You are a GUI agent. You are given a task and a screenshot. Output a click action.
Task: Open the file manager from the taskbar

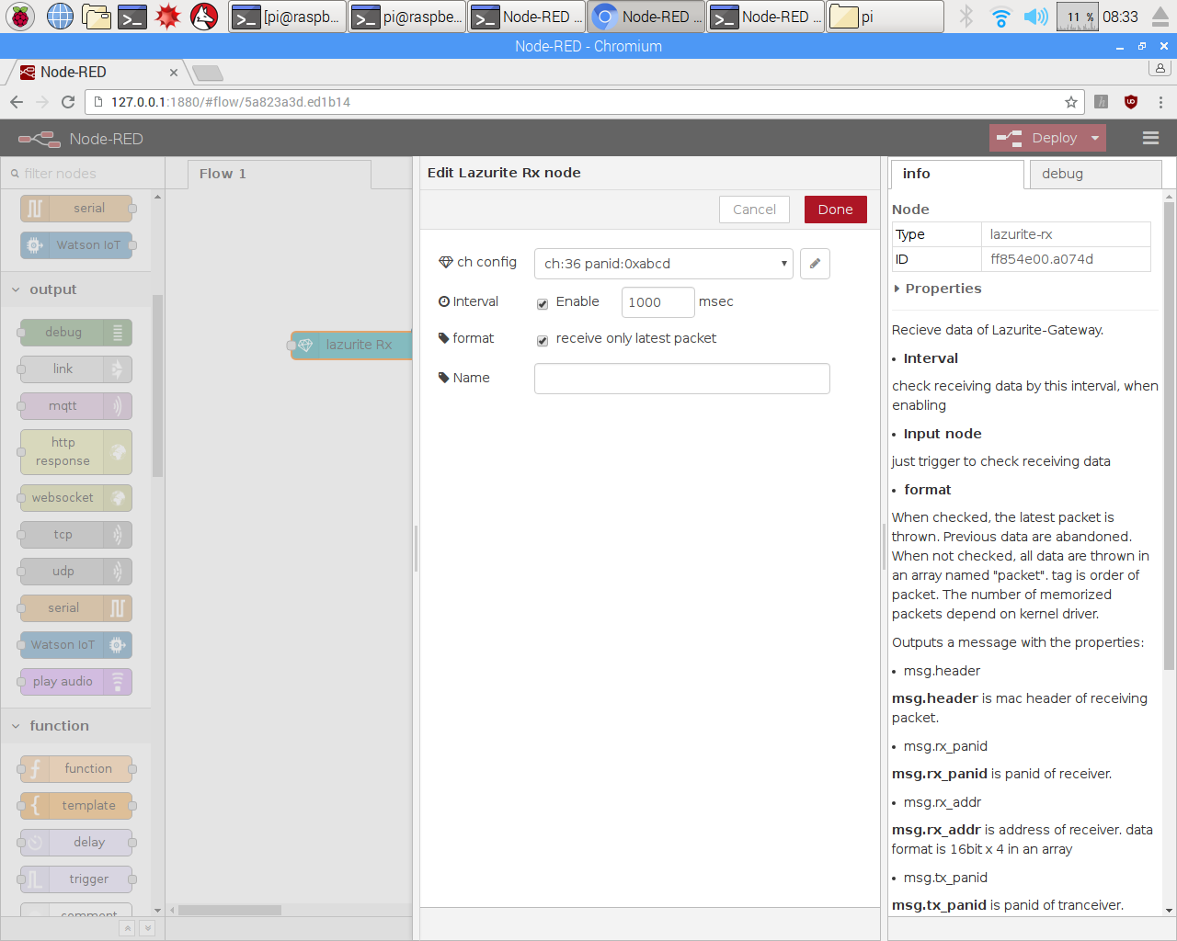96,16
